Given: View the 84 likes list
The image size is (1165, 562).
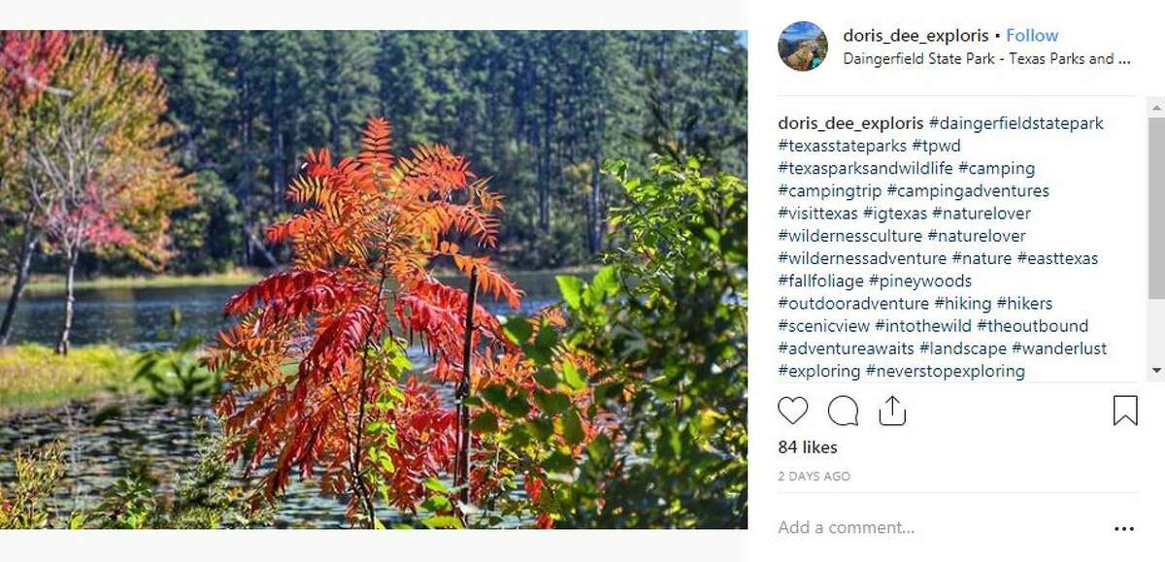Looking at the screenshot, I should point(808,447).
